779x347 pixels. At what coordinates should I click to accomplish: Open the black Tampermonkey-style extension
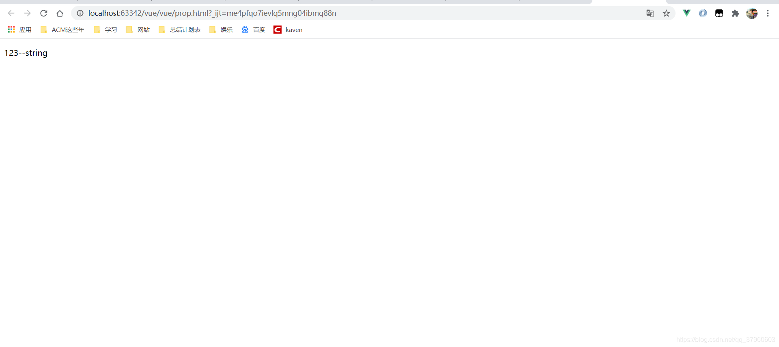[x=719, y=13]
